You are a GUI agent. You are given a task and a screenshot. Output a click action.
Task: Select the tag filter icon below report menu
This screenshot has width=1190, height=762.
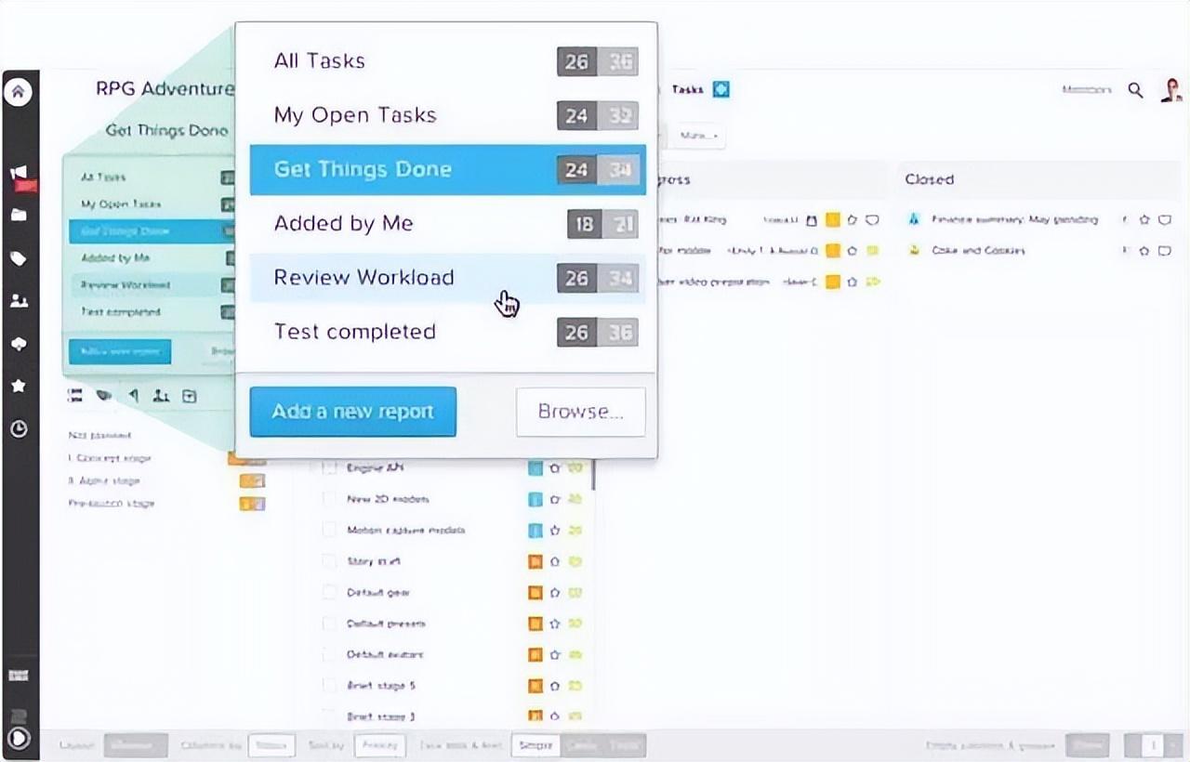tap(104, 396)
